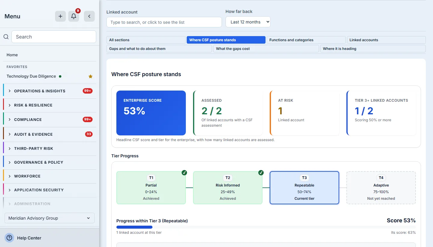Expand Operations & Insights section
433x247 pixels.
[x=50, y=91]
